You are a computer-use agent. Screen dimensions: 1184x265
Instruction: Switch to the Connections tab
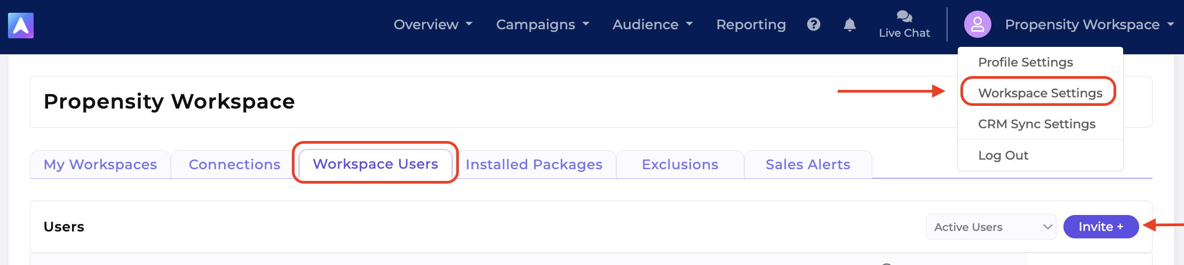tap(234, 164)
